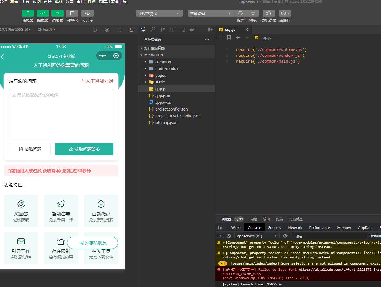This screenshot has width=381, height=287.
Task: Click the editor bookmark icon
Action: pyautogui.click(x=229, y=37)
